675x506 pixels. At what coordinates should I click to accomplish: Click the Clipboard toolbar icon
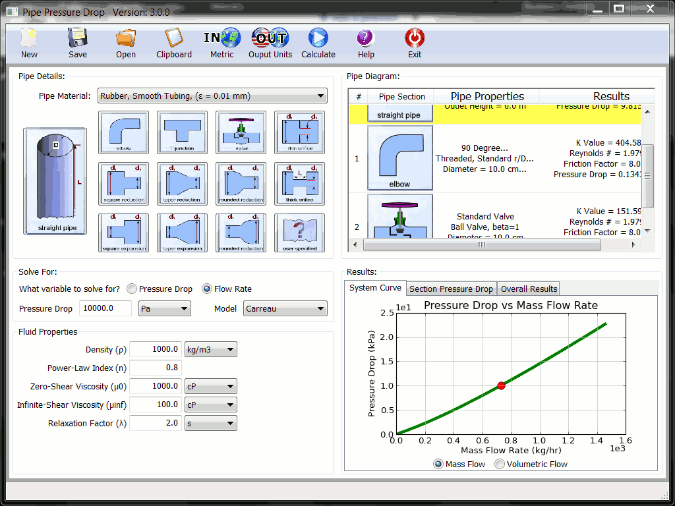point(174,38)
